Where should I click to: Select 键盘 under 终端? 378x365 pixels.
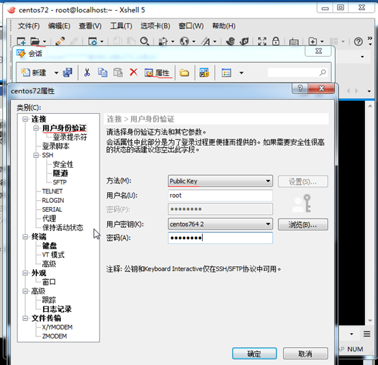point(49,246)
